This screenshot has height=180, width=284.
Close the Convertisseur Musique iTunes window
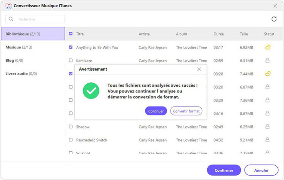[x=275, y=6]
